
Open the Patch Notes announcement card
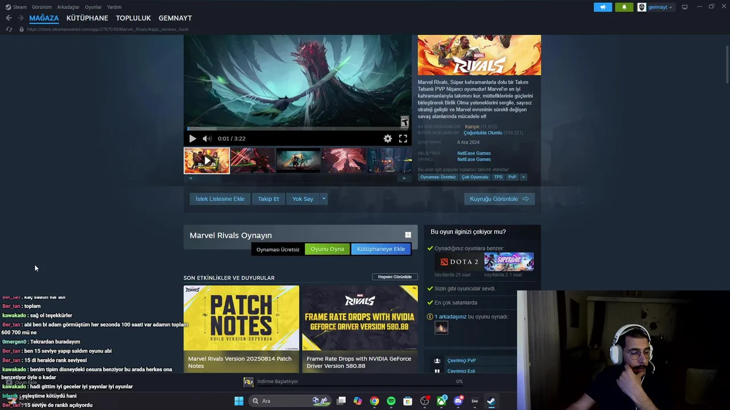pyautogui.click(x=241, y=329)
